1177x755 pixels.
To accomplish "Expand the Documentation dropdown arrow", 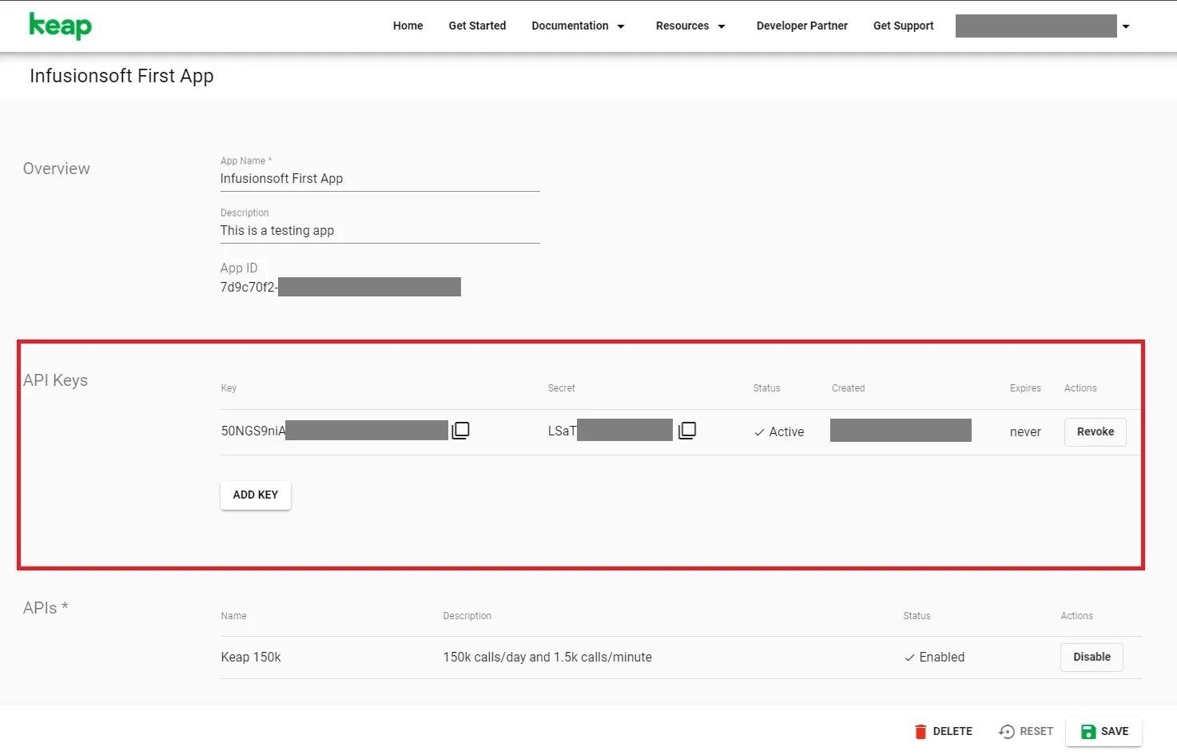I will [621, 26].
